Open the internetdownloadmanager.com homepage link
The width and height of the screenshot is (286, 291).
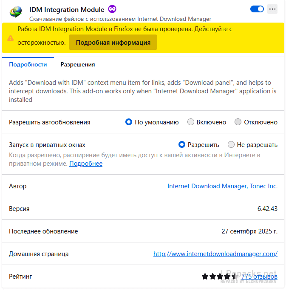[215, 254]
